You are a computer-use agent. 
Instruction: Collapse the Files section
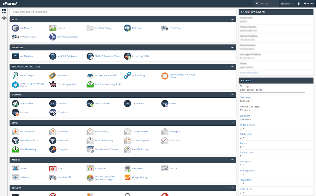click(x=232, y=19)
